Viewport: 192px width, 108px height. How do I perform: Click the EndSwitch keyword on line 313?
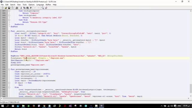pyautogui.click(x=19, y=24)
